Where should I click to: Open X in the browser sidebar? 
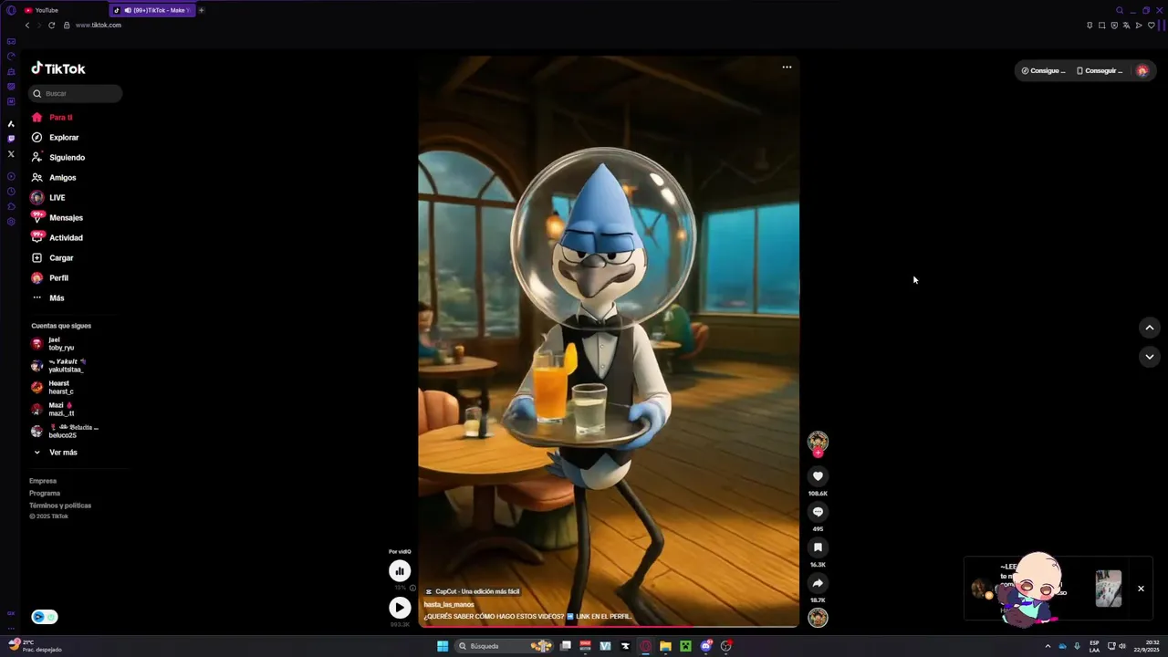click(x=11, y=154)
